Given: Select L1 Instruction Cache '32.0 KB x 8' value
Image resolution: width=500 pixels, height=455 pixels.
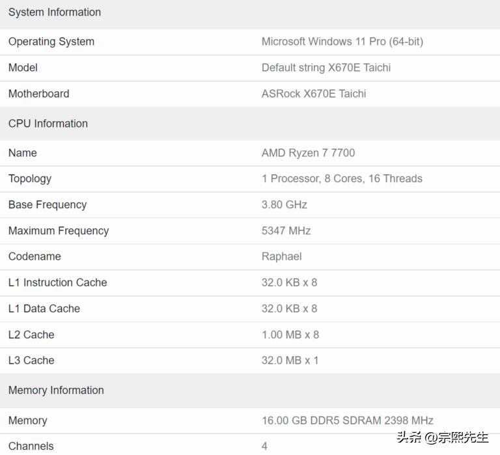Looking at the screenshot, I should click(x=290, y=283).
